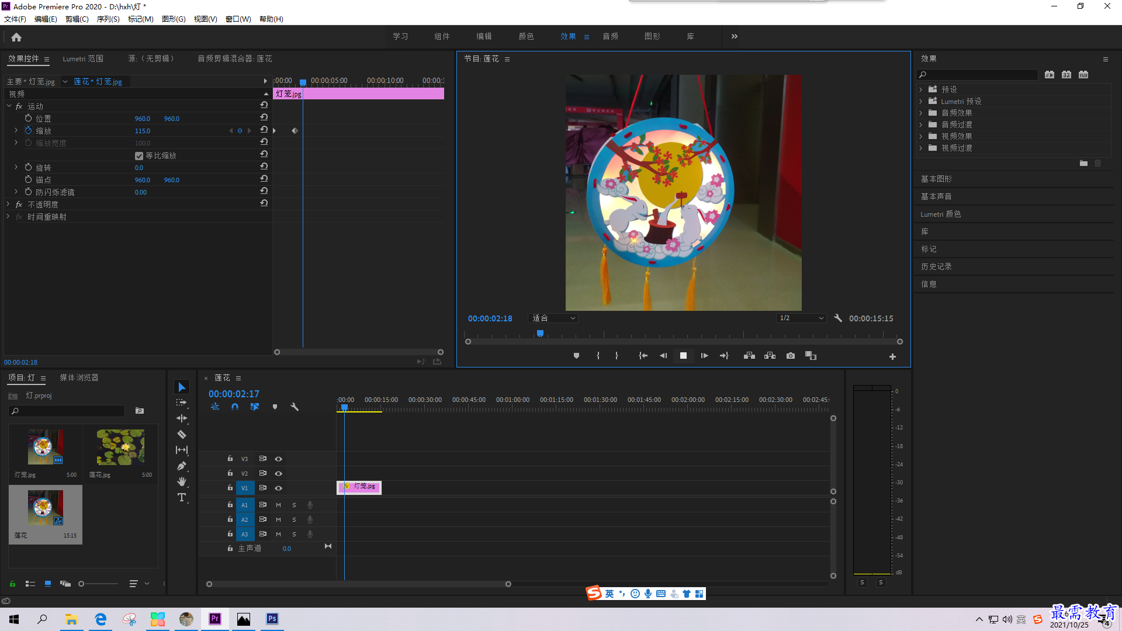Mute audio track A1
Viewport: 1122px width, 631px height.
(278, 505)
